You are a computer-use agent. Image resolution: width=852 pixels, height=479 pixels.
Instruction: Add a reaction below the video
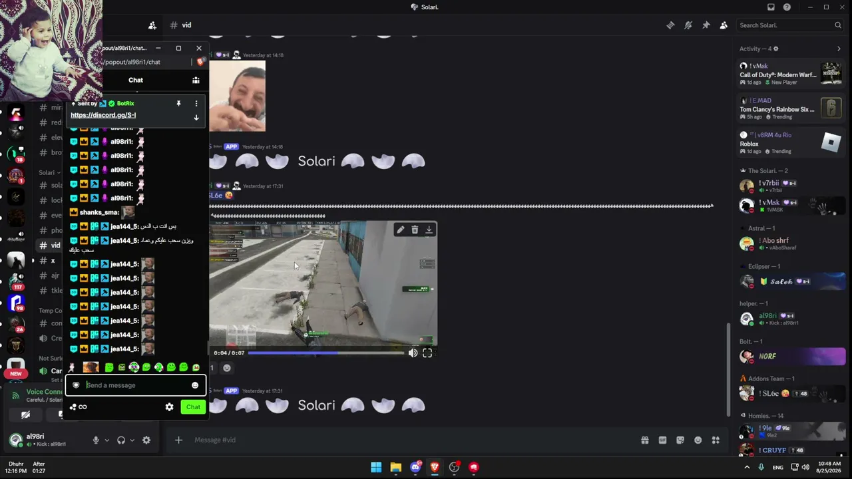[227, 368]
